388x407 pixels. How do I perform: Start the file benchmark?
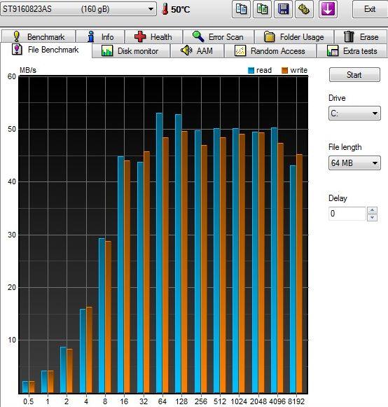point(354,75)
